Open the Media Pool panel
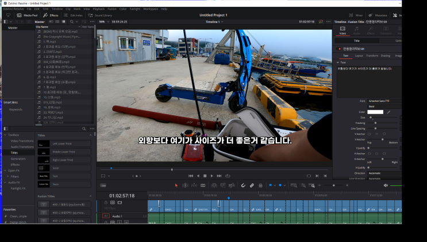Screen dimensions: 427x242 (27, 15)
